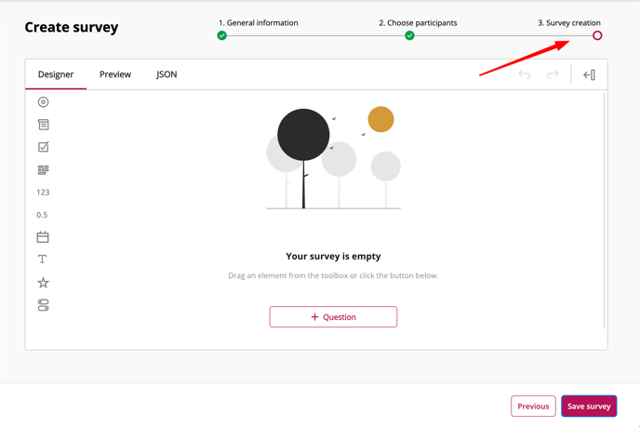Image resolution: width=640 pixels, height=427 pixels.
Task: Click the General information step checkmark
Action: click(221, 35)
